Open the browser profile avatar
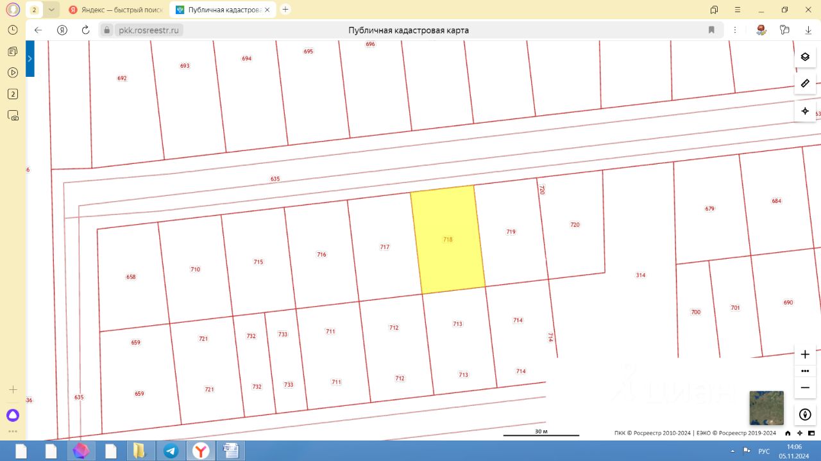The width and height of the screenshot is (821, 461). pos(13,10)
